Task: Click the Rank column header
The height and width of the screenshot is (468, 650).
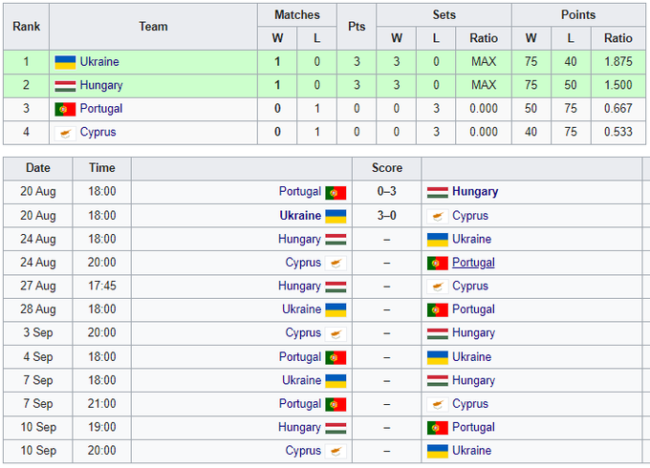Action: point(26,27)
